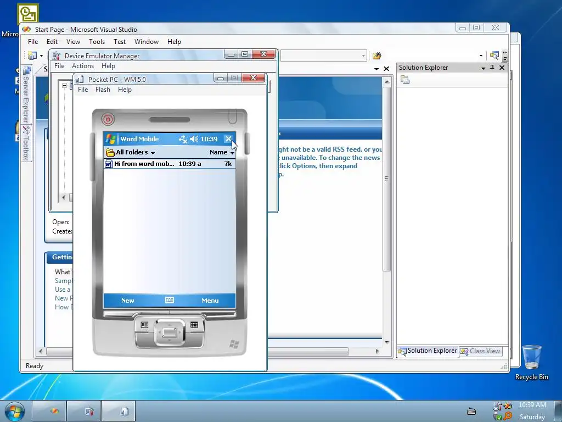Screen dimensions: 562x422
Task: Switch to Device Emulator Manager taskbar button
Action: tap(83, 411)
